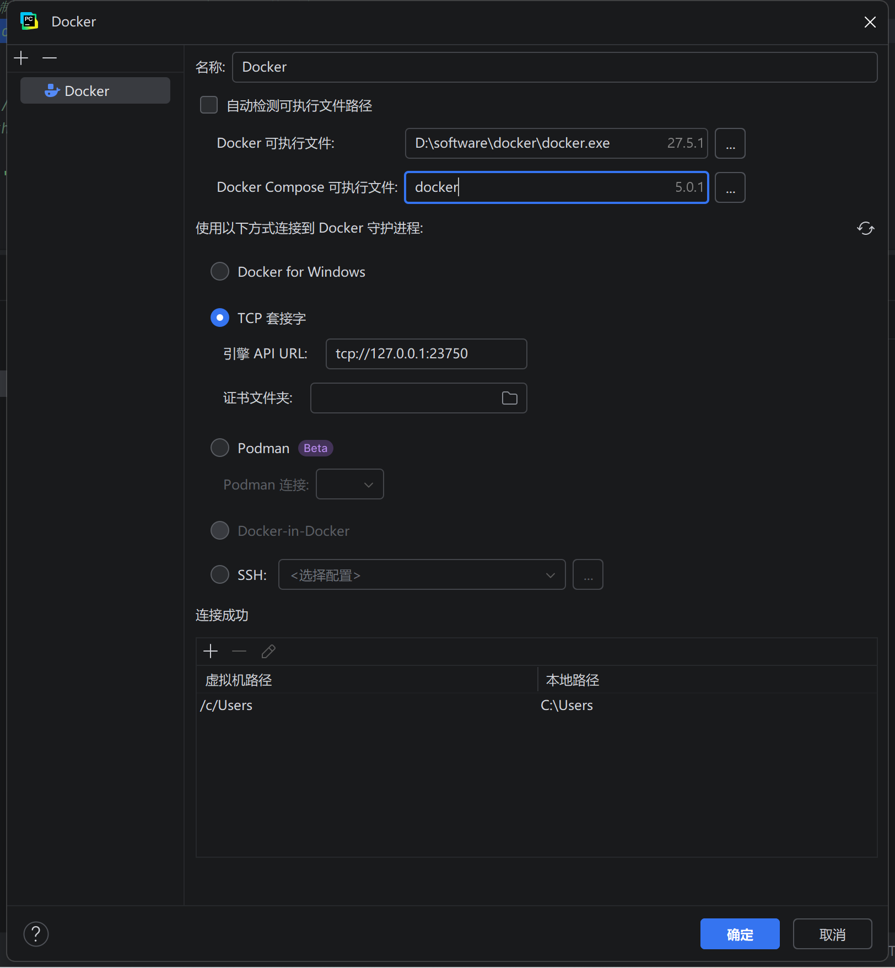Open the SSH <选择配置> dropdown
Viewport: 895px width, 968px height.
pyautogui.click(x=422, y=575)
